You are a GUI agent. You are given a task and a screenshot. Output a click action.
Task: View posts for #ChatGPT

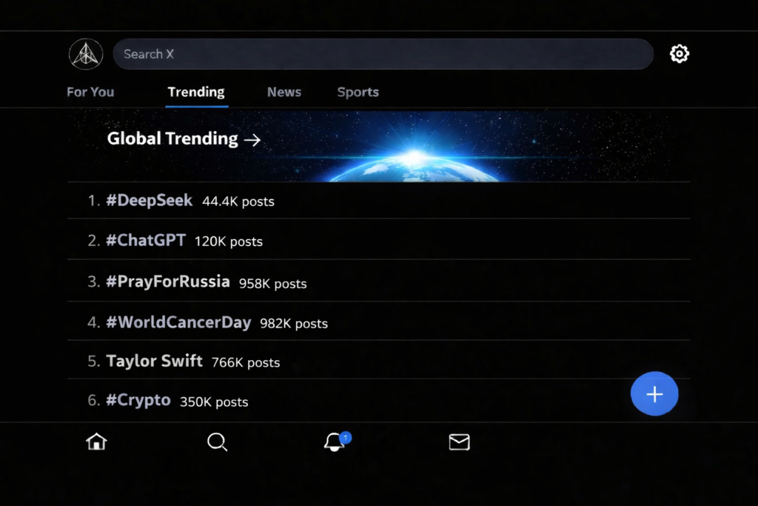point(146,240)
